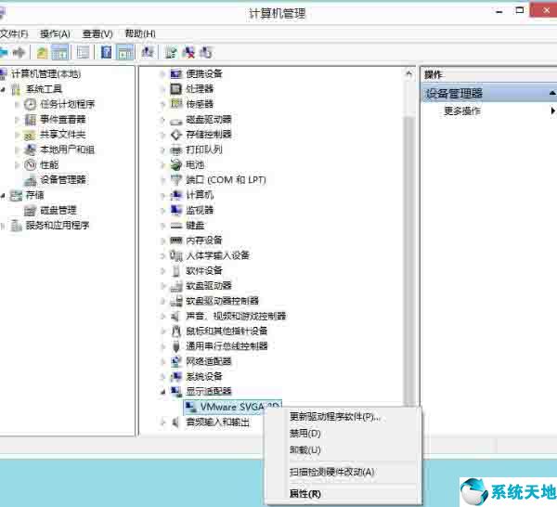Click the 键盘 keyboard icon
Screen dimensions: 557x507
tap(175, 226)
